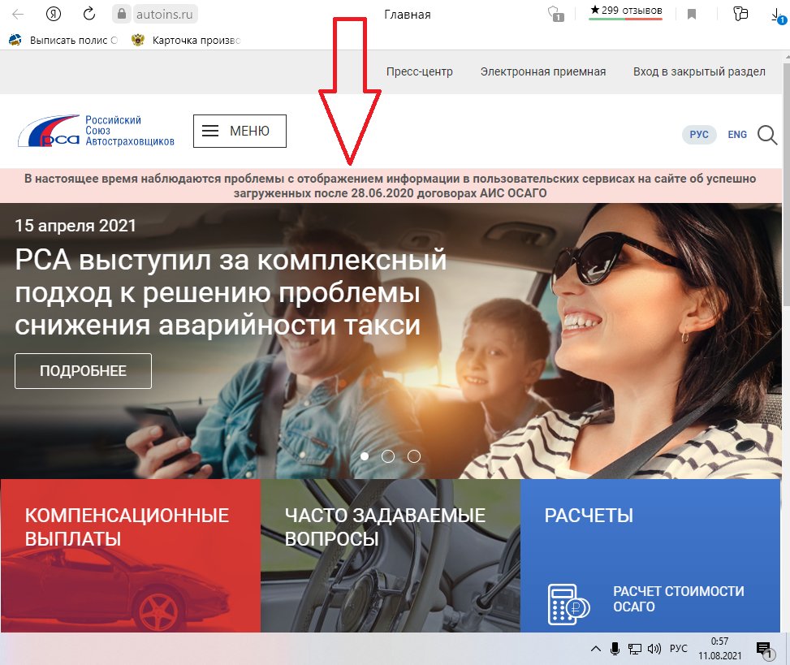Image resolution: width=790 pixels, height=665 pixels.
Task: Click the ПОДРОБНЕЕ button
Action: [x=83, y=371]
